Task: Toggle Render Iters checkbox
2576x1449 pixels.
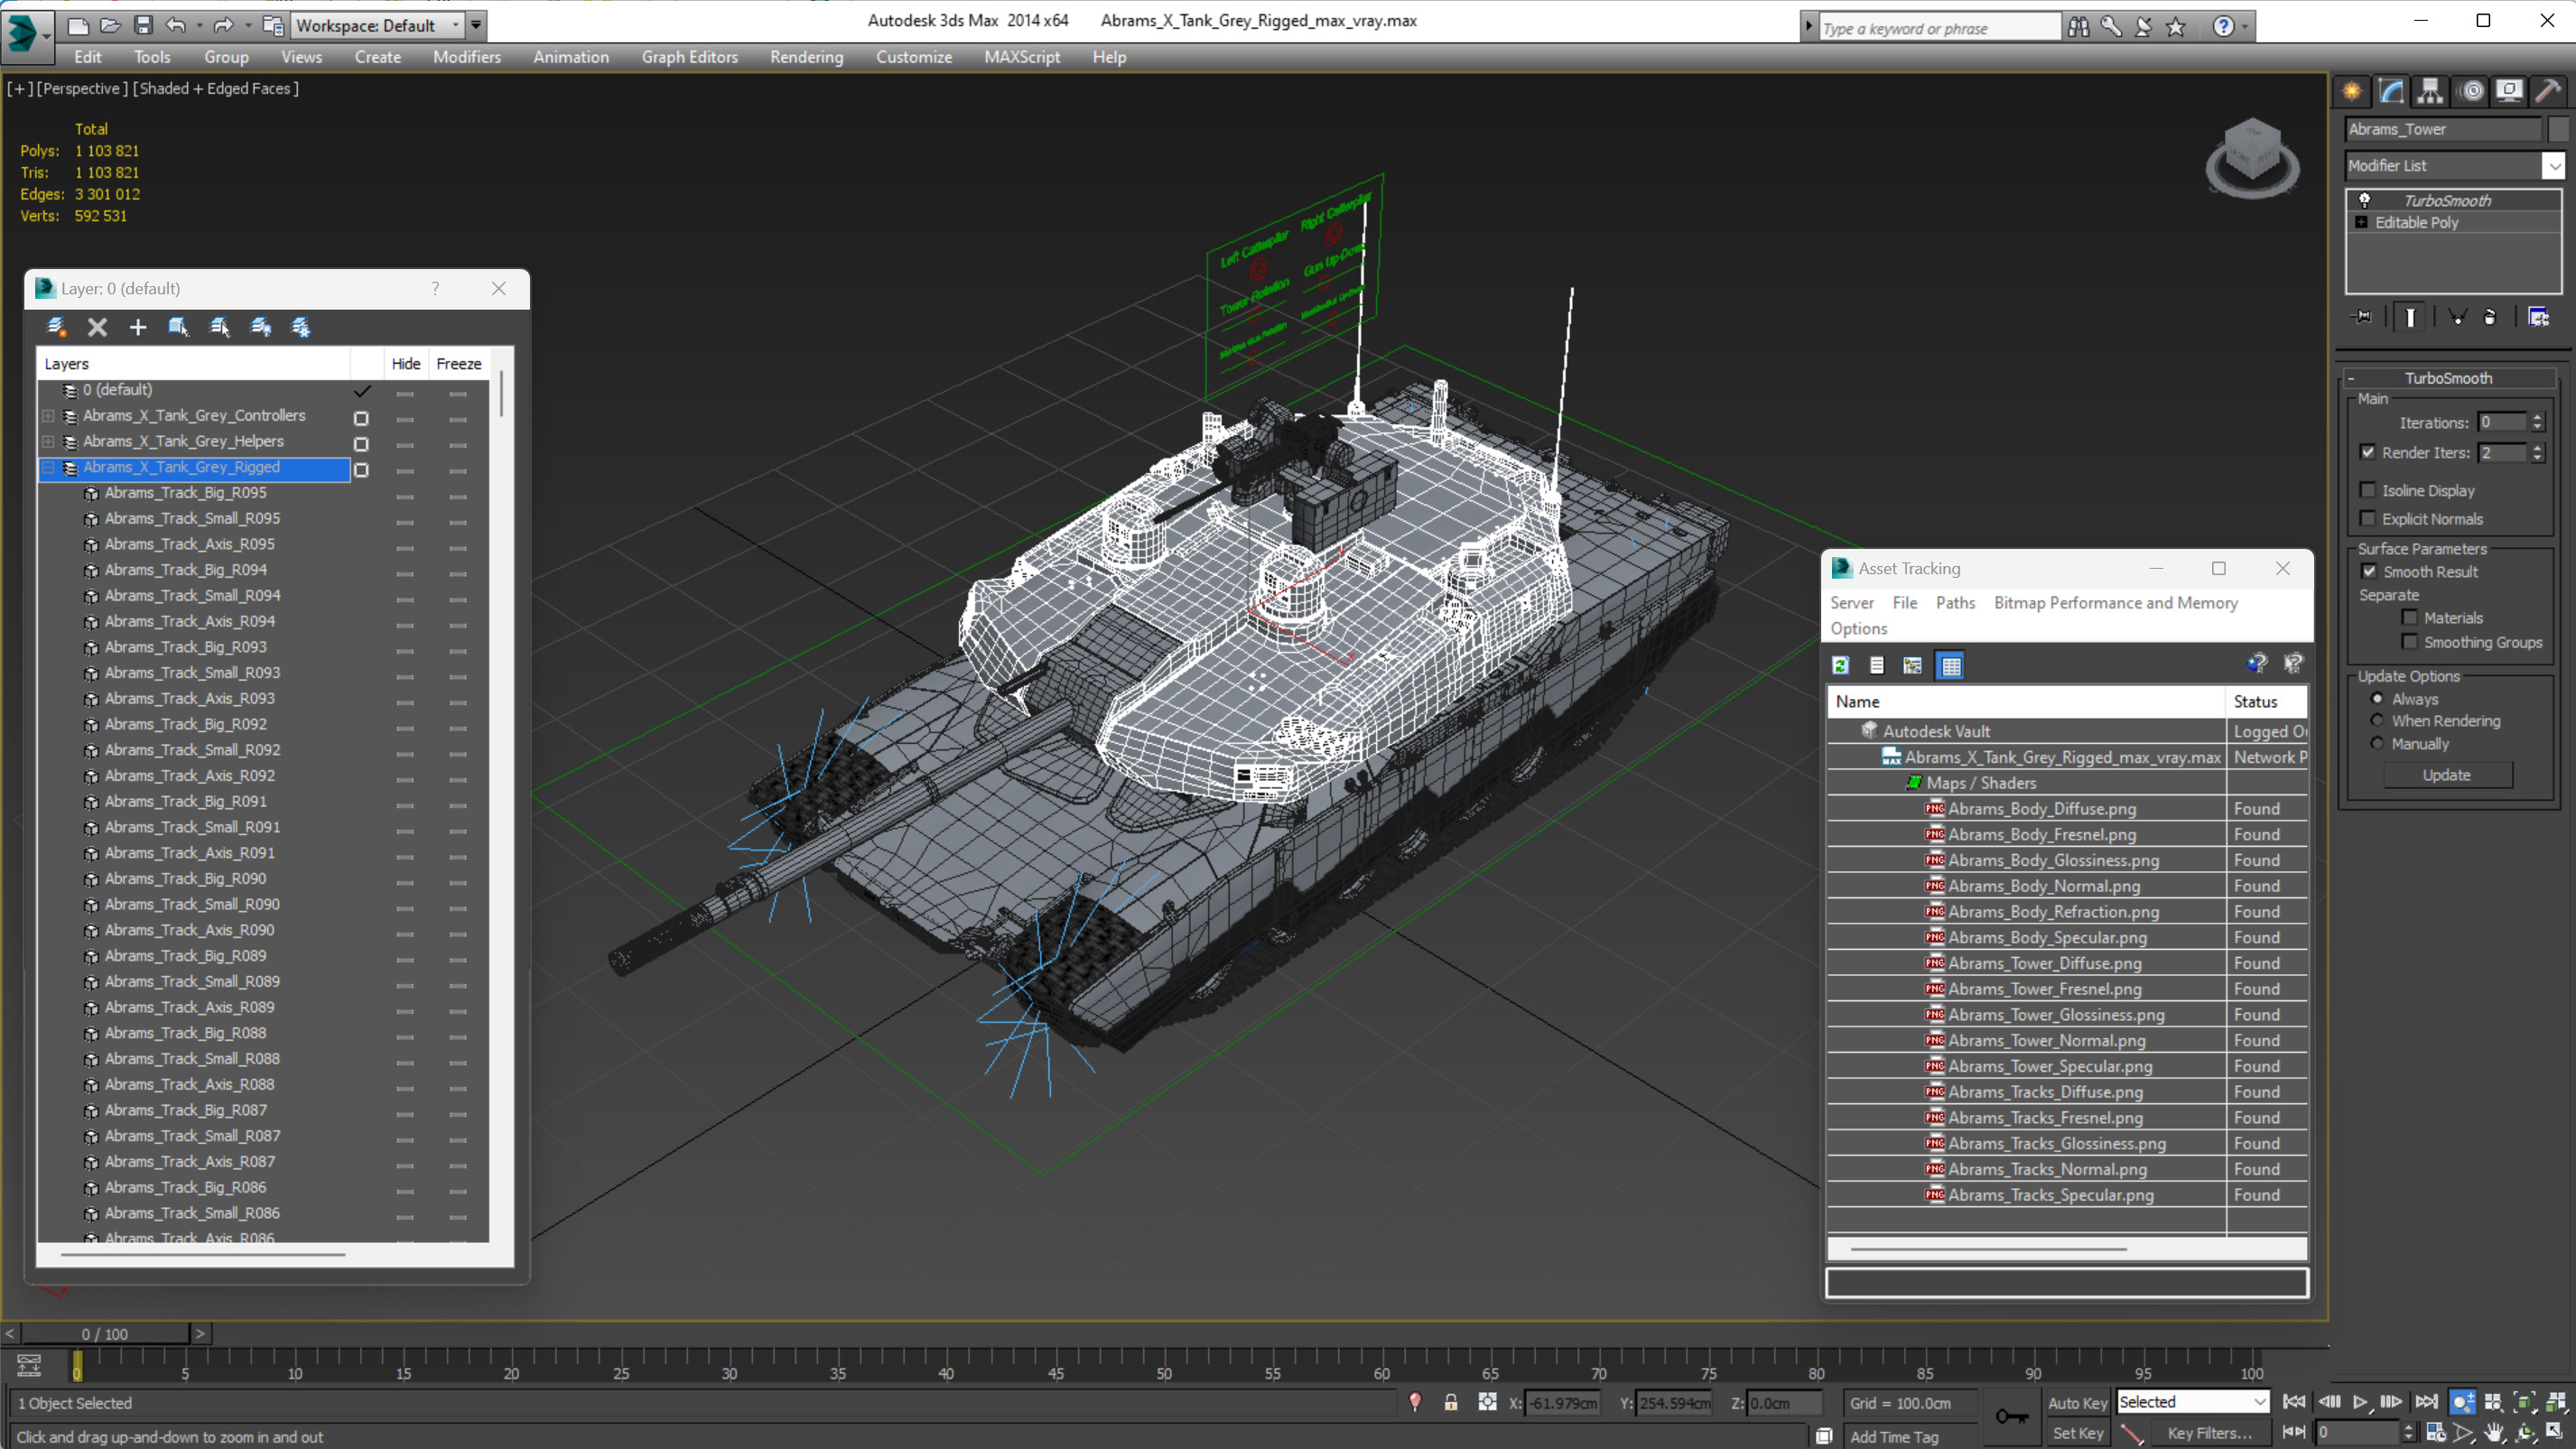Action: (2368, 452)
